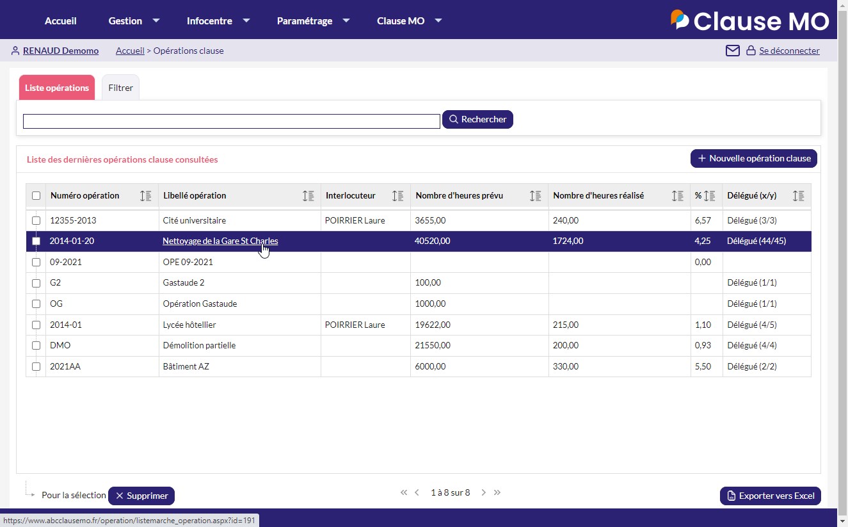Click the Se déconnecter link
Screen dimensions: 848x527
[789, 51]
